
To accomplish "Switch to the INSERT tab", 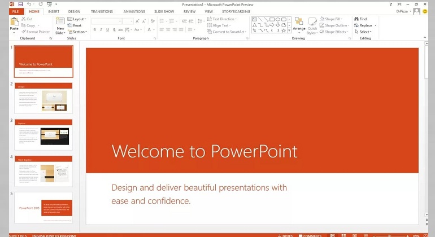I will coord(54,11).
